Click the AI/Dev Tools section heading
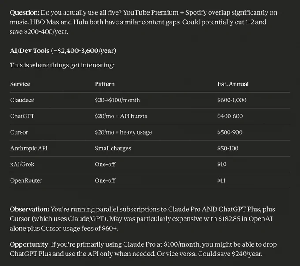 (63, 51)
